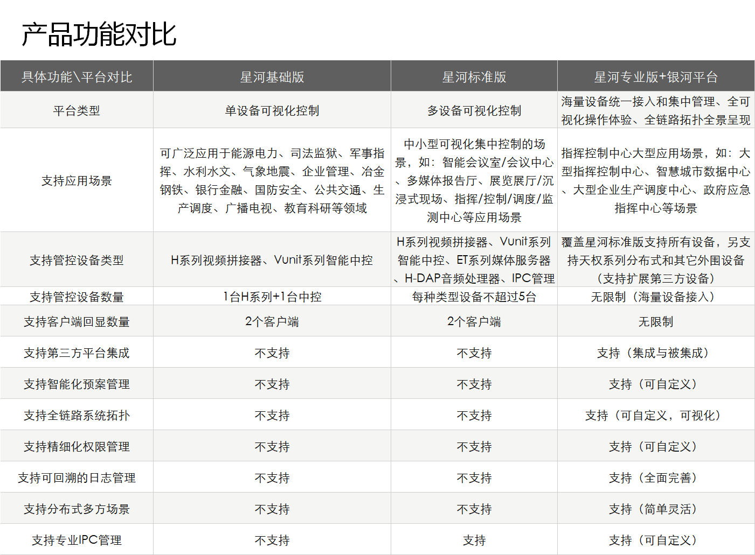Select cell starting 指挥控制中心大型应用场景
This screenshot has height=555, width=755.
(x=656, y=181)
